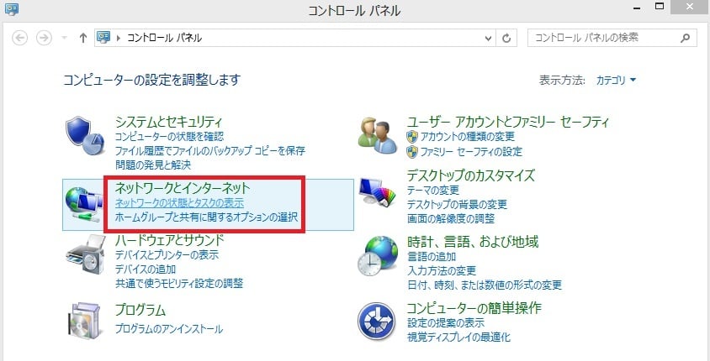
Task: Click 共通で使うモビリティ設定の調整 link
Action: [179, 284]
